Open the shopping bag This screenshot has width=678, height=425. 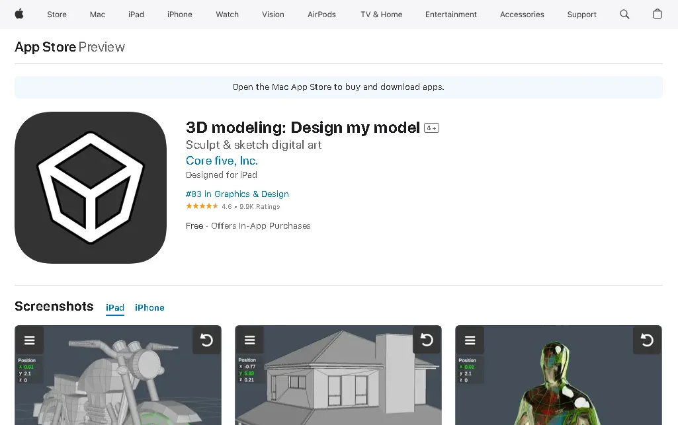(x=657, y=14)
